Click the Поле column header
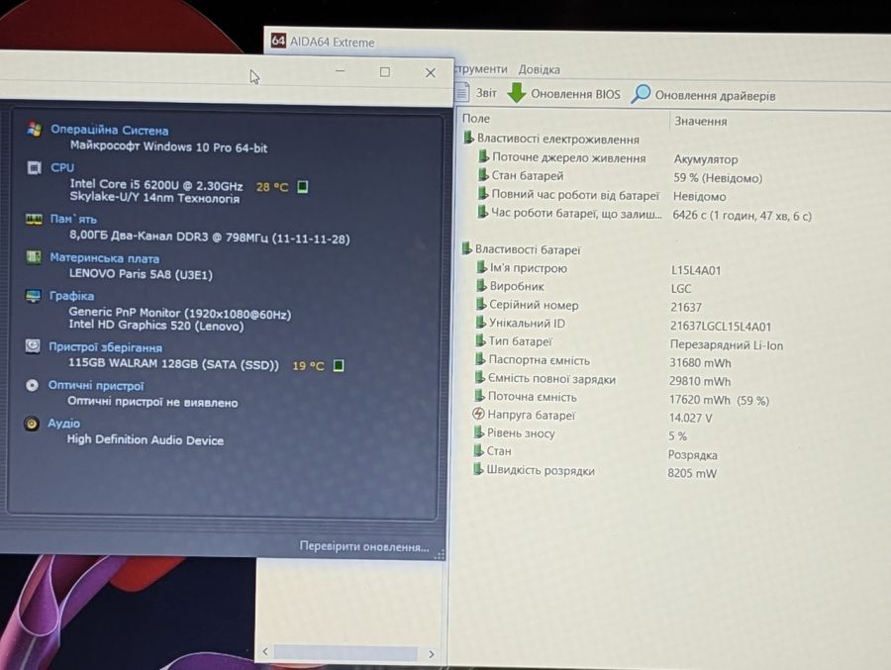 (475, 118)
